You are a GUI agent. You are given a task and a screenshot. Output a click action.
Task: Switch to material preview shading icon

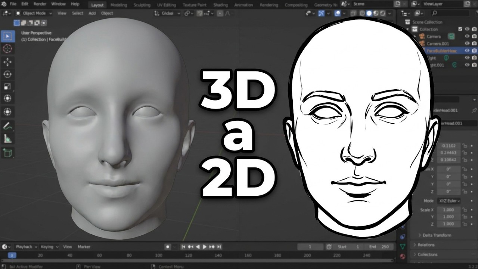(x=376, y=13)
